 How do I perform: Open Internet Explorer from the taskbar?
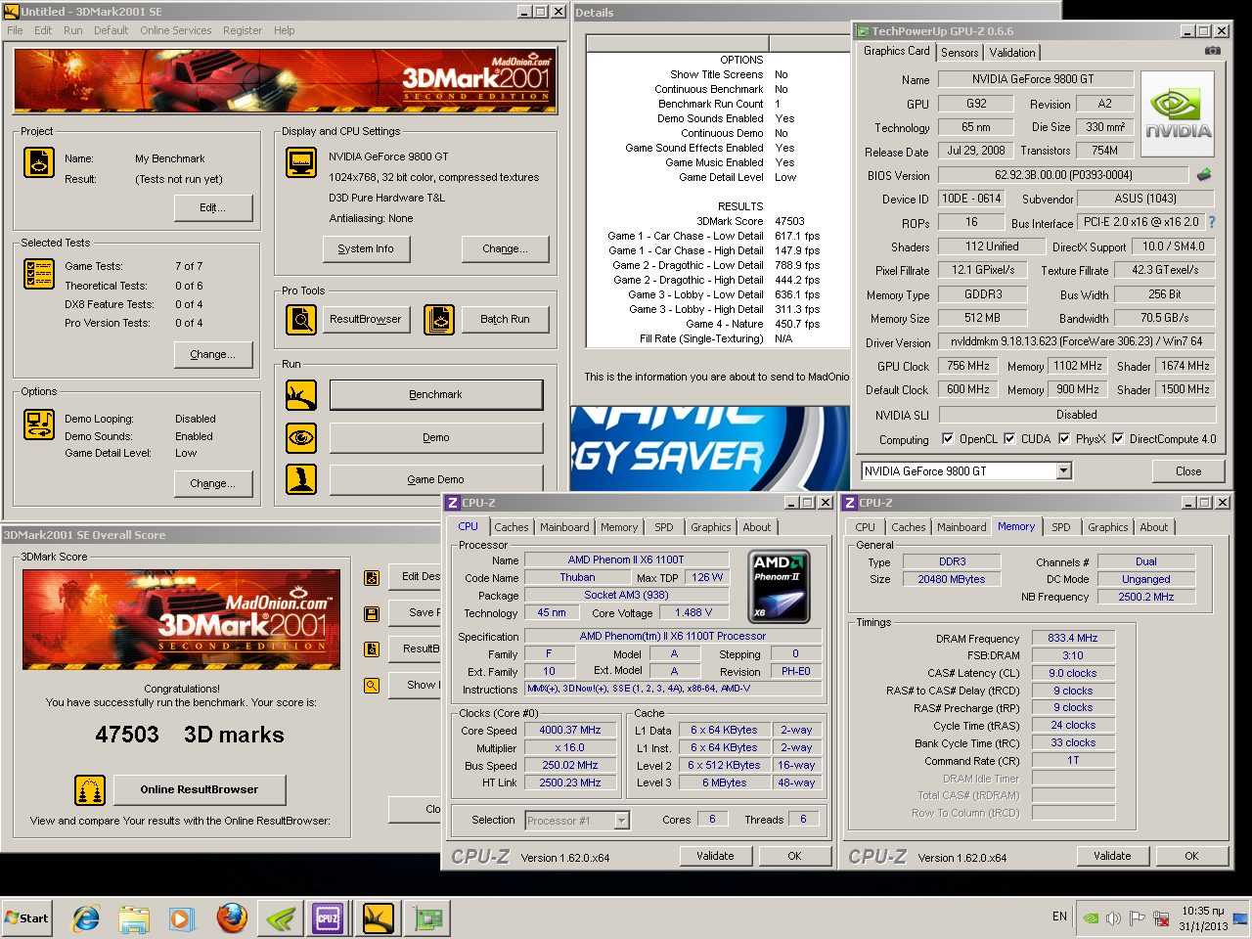click(86, 918)
